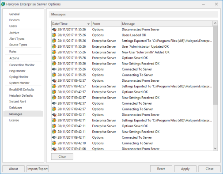Click the Date/Time column sort arrow
Image resolution: width=223 pixels, height=174 pixels.
click(88, 24)
